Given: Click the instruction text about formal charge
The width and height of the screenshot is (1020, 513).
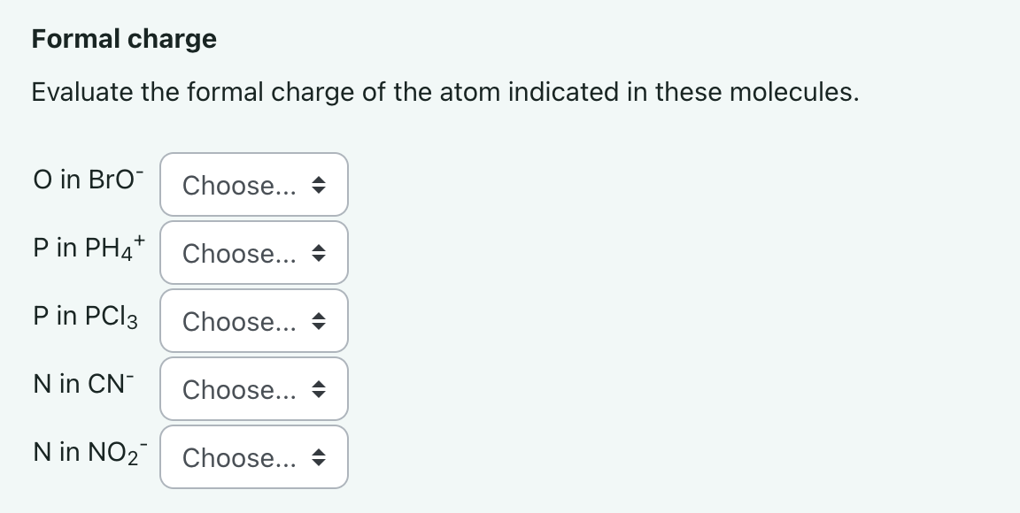Looking at the screenshot, I should click(444, 91).
